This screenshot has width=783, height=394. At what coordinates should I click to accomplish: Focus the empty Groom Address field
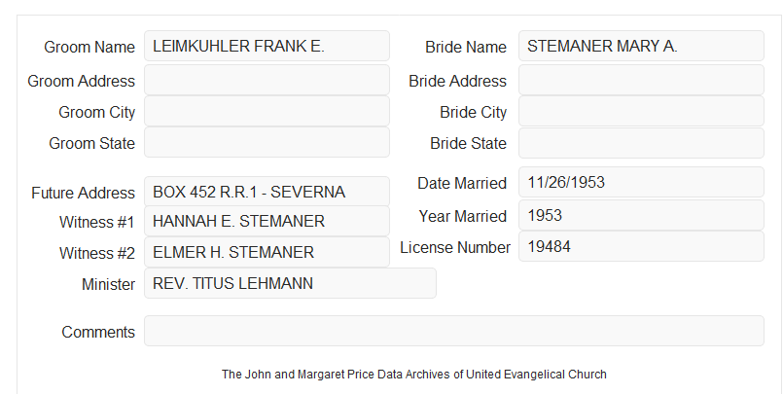[x=267, y=80]
